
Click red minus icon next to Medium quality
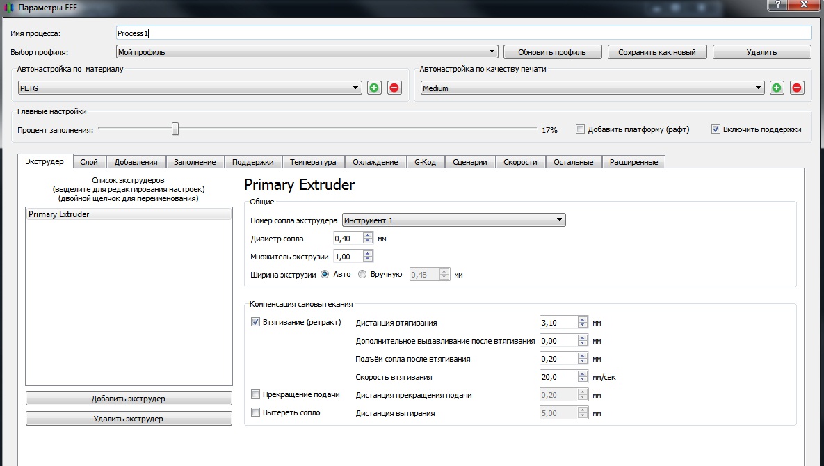pos(797,88)
